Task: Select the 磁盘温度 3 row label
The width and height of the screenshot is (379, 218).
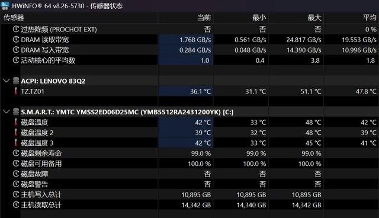Action: click(37, 143)
